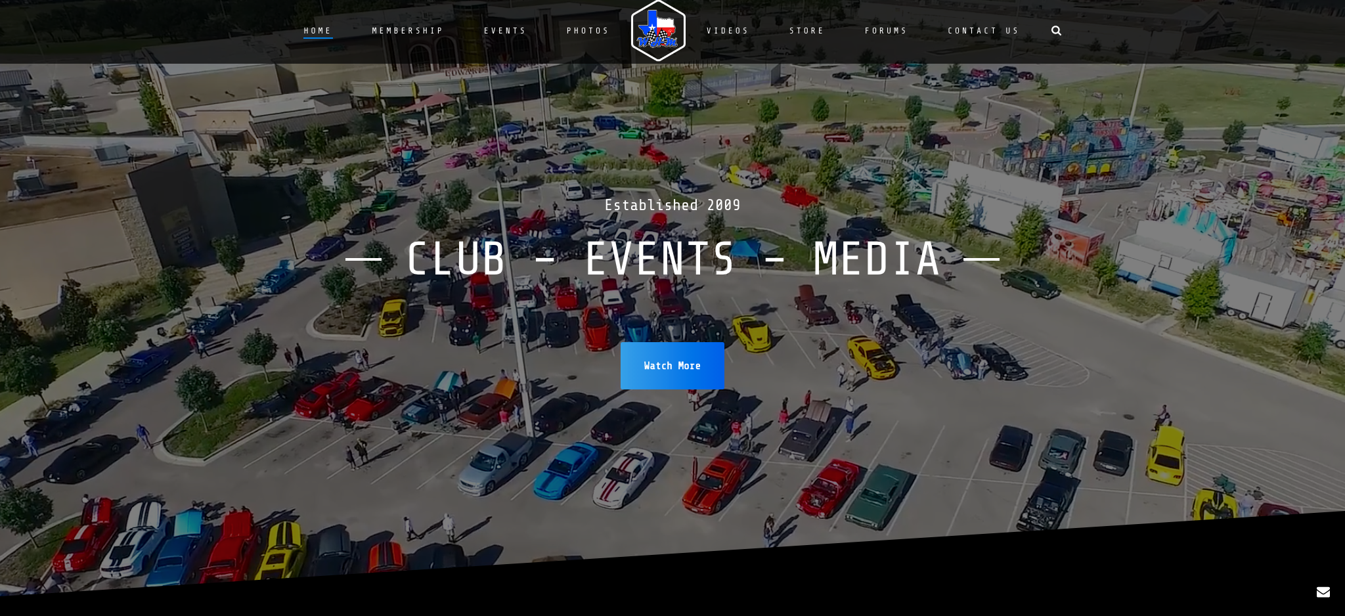1345x616 pixels.
Task: Open the Contact Us menu item
Action: click(983, 31)
